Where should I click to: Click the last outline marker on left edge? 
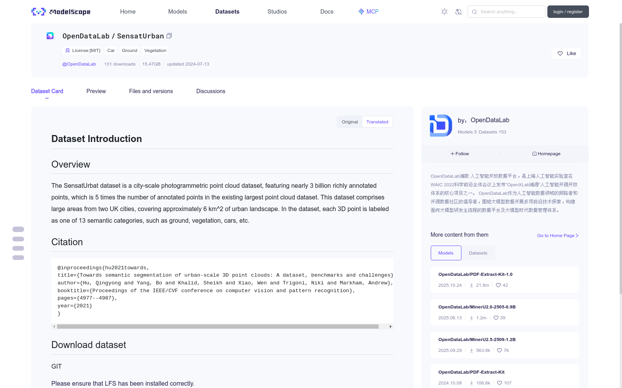pos(18,258)
